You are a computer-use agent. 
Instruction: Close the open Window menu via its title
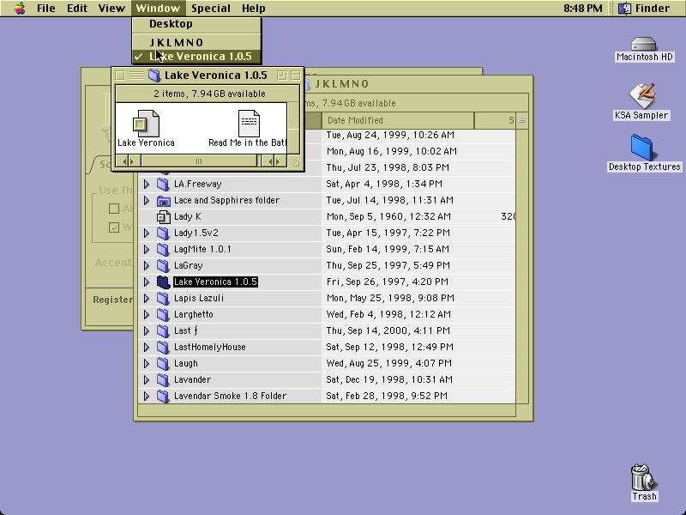158,9
